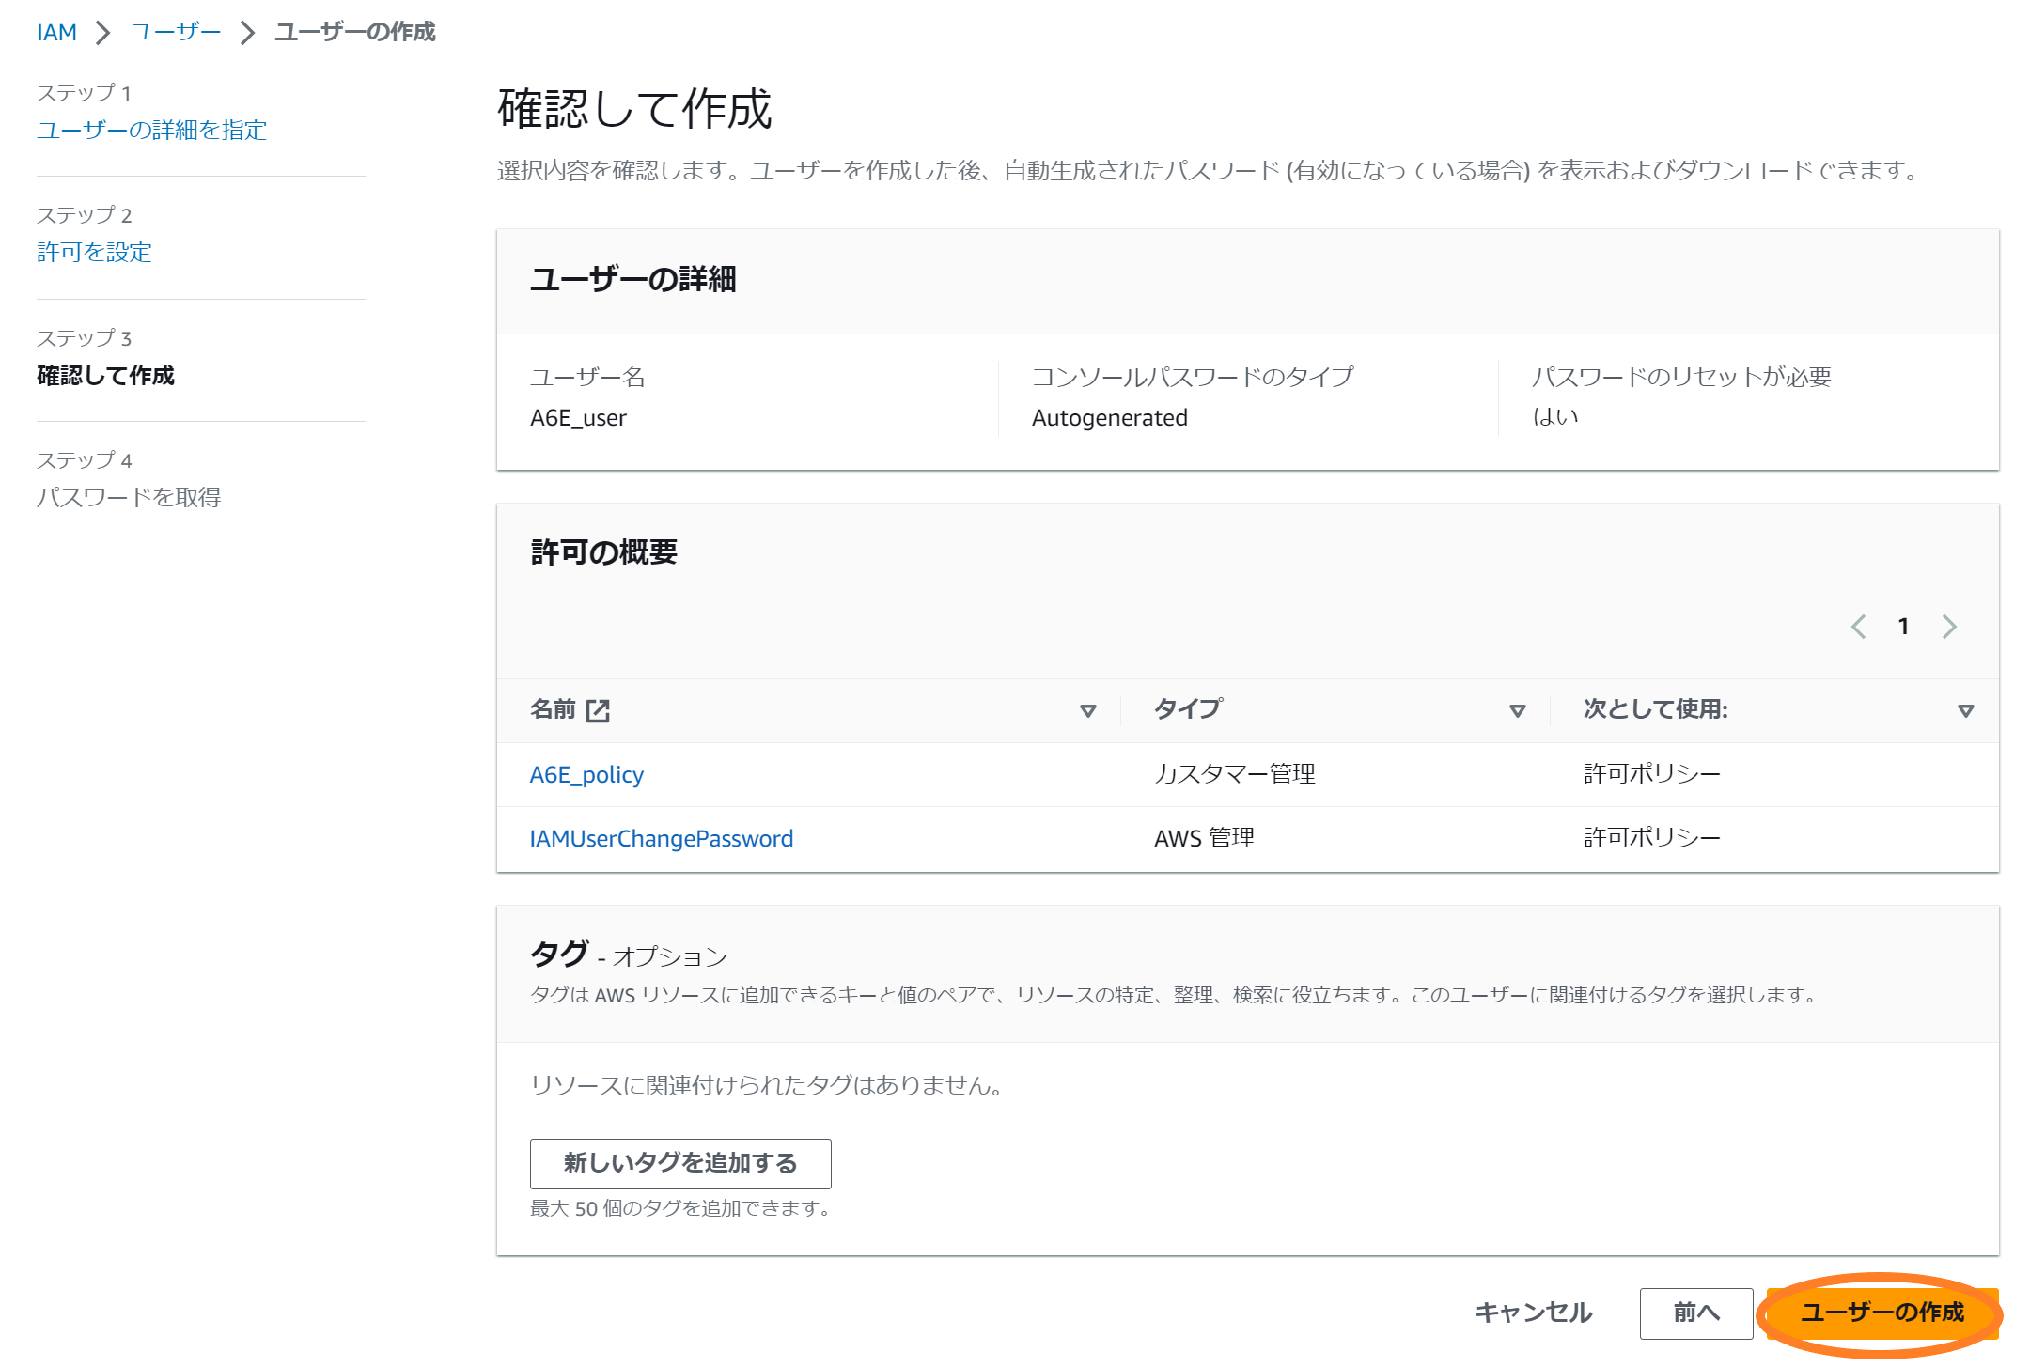Click 新しいタグを追加する button
This screenshot has width=2030, height=1367.
tap(679, 1163)
